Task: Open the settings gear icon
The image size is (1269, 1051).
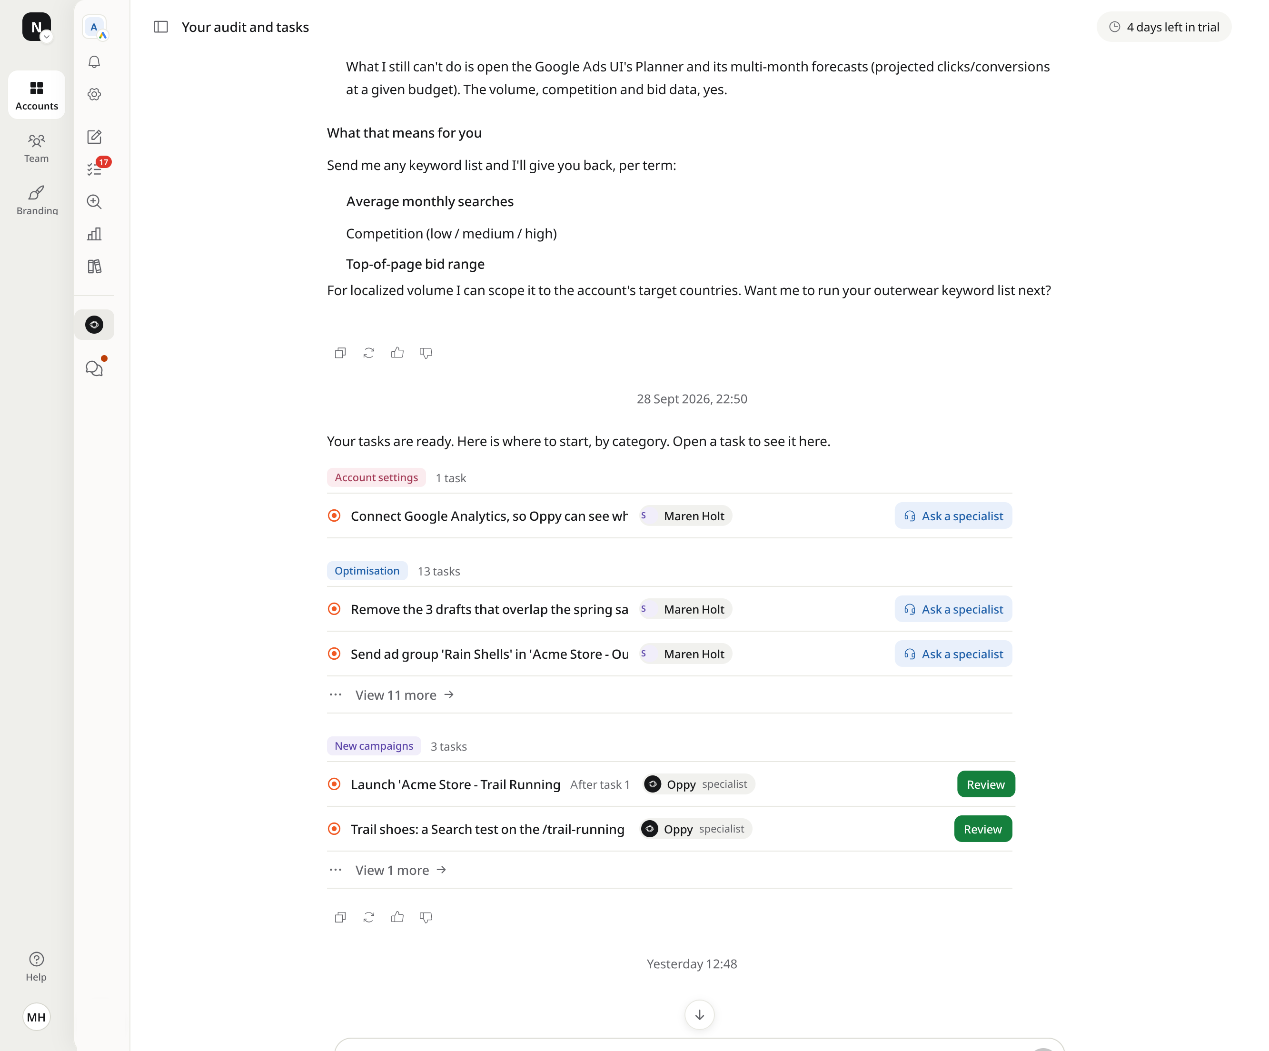Action: point(94,94)
